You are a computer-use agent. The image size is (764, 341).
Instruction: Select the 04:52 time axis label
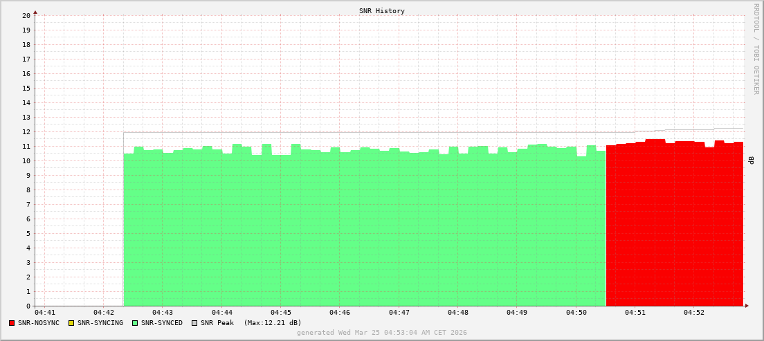(x=694, y=313)
